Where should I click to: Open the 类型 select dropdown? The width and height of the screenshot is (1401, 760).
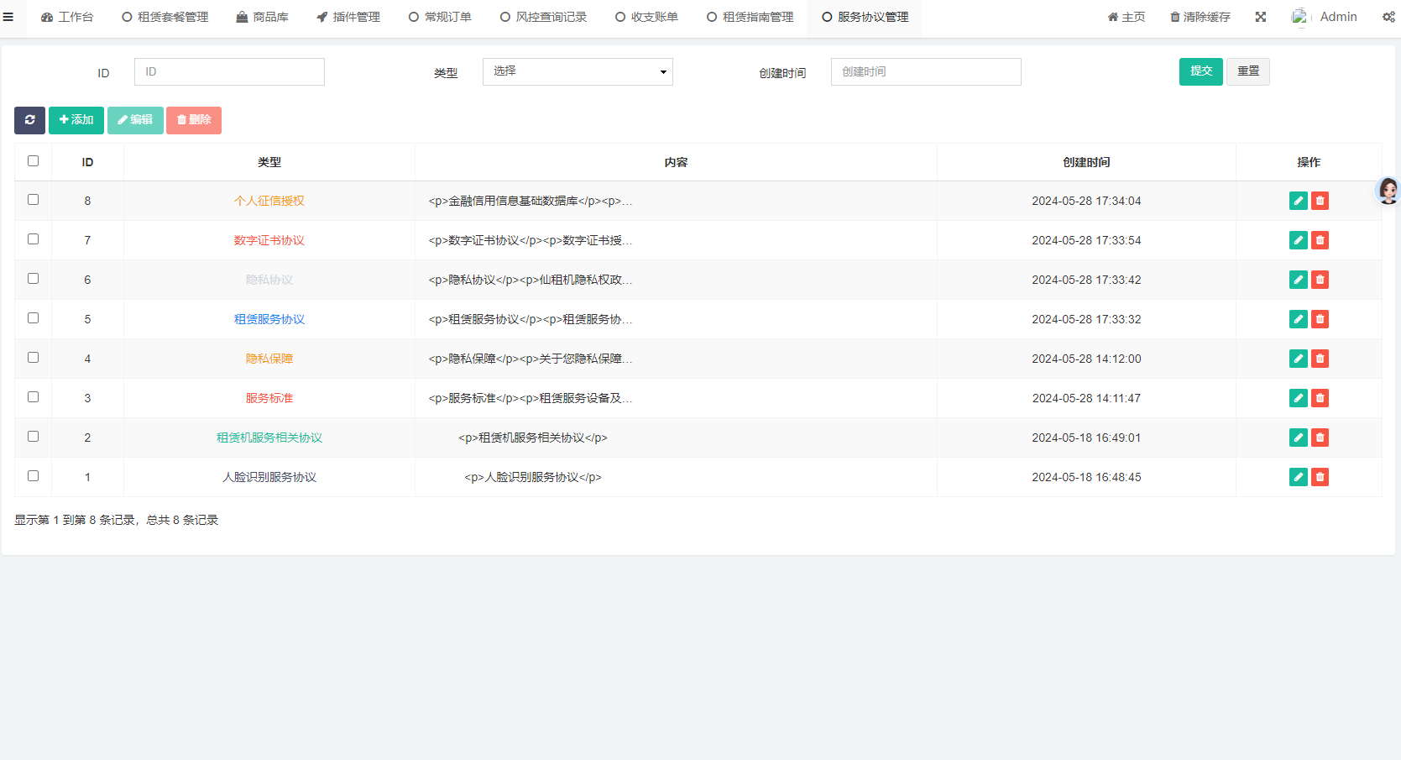578,72
